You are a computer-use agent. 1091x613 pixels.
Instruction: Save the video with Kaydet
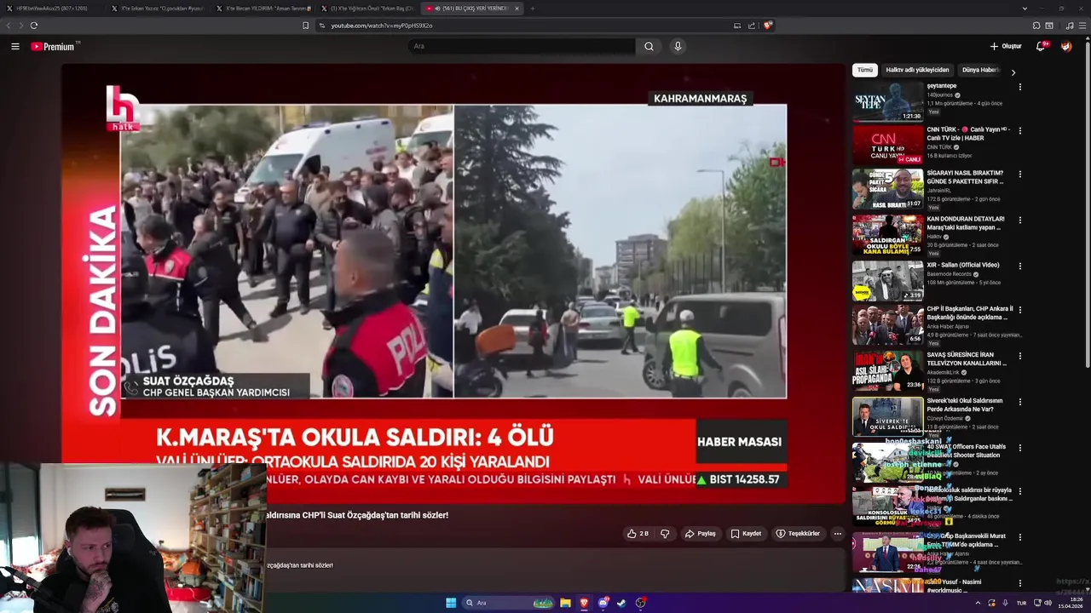[746, 534]
